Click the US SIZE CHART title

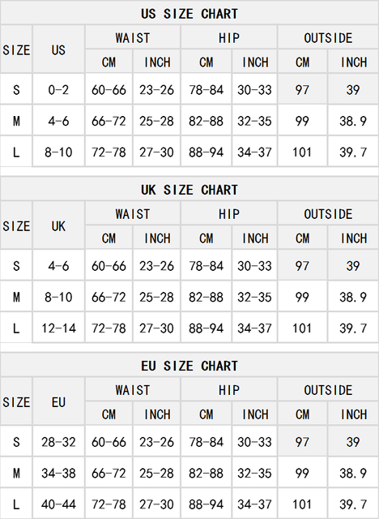pyautogui.click(x=189, y=14)
